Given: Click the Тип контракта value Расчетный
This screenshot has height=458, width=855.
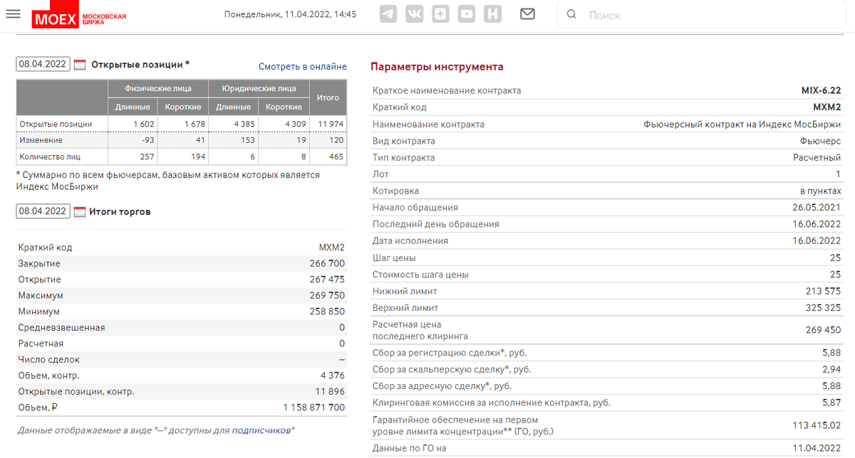Looking at the screenshot, I should pos(817,157).
